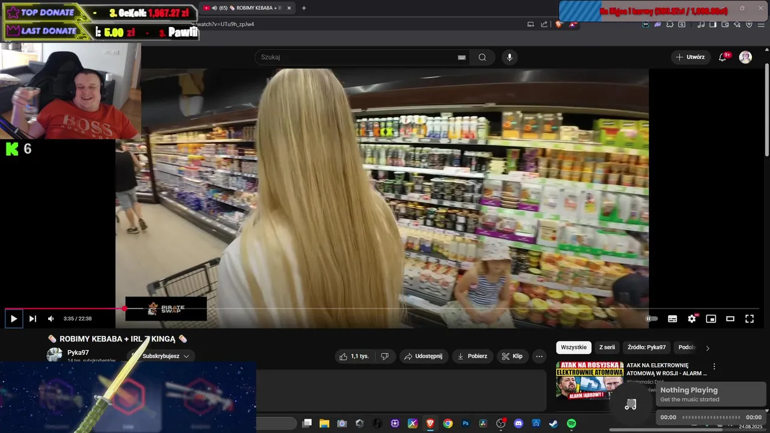
Task: Click the search magnifier button
Action: click(482, 57)
